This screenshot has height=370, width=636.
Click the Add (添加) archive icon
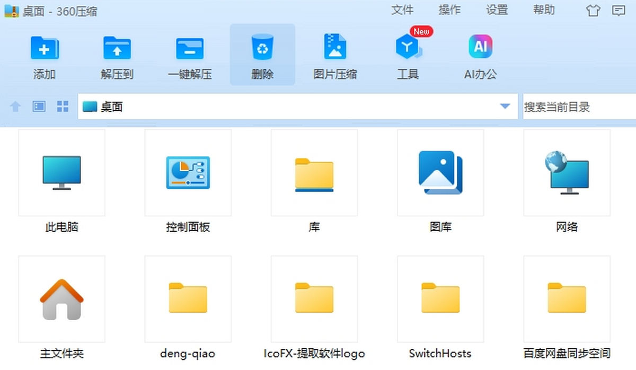tap(45, 49)
